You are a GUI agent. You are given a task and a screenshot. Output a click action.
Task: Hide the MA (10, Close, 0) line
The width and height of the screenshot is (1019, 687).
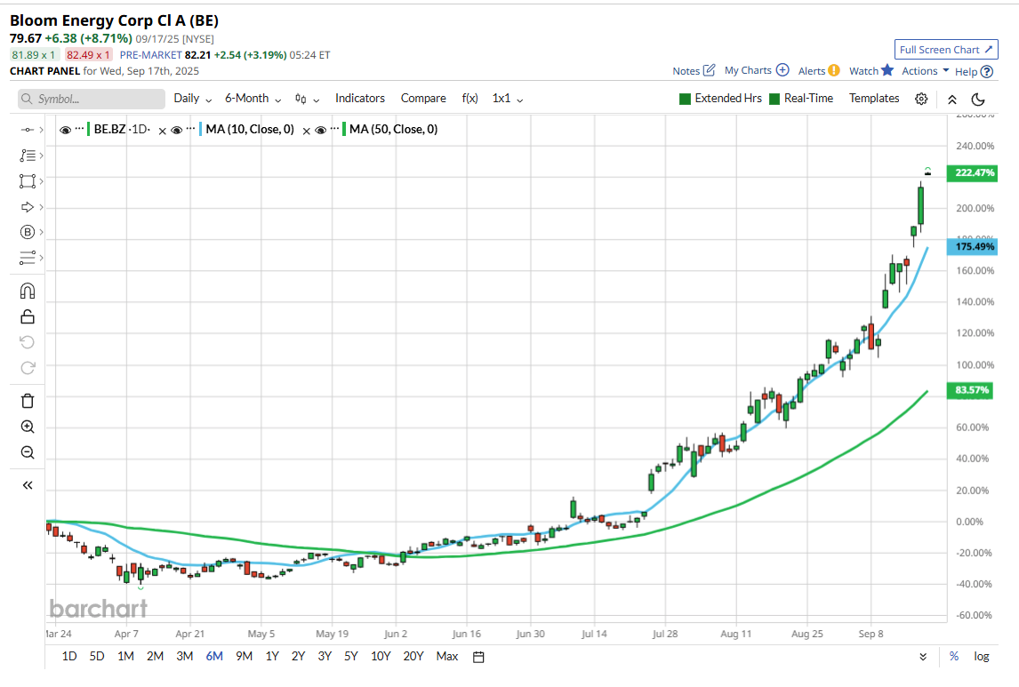[177, 130]
